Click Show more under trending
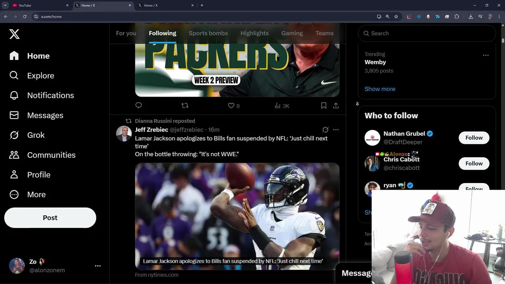This screenshot has height=284, width=505. tap(380, 89)
